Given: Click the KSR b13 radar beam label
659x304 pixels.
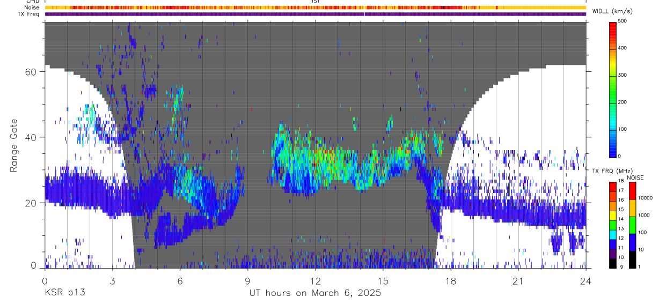Looking at the screenshot, I should coord(64,293).
